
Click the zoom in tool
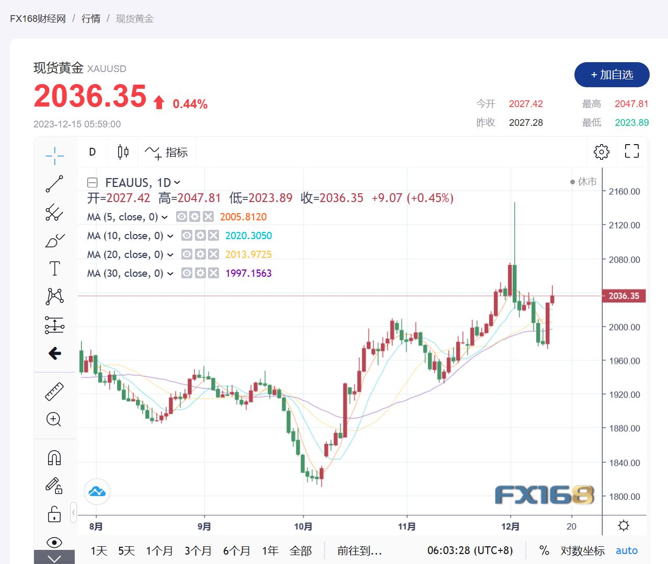[x=54, y=419]
